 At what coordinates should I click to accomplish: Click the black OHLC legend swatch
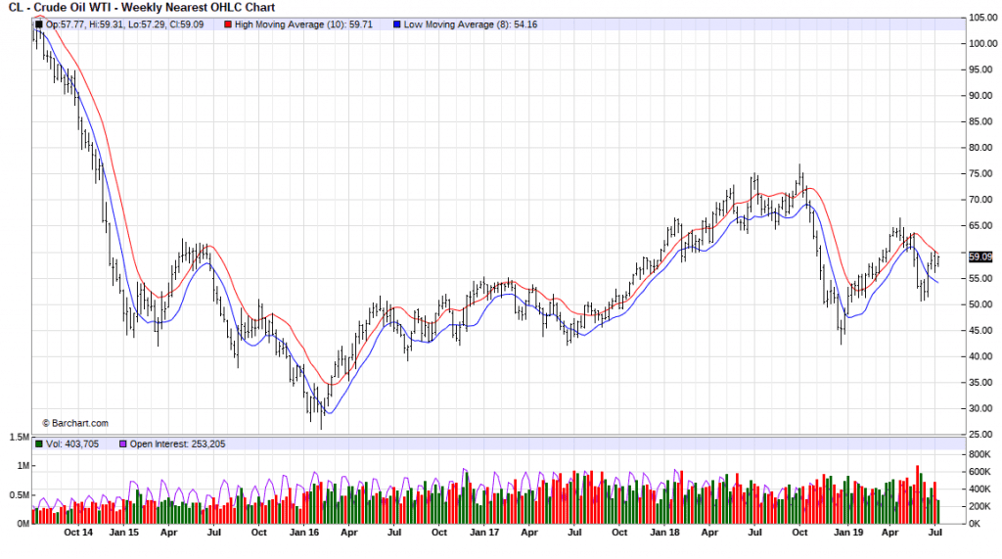38,23
